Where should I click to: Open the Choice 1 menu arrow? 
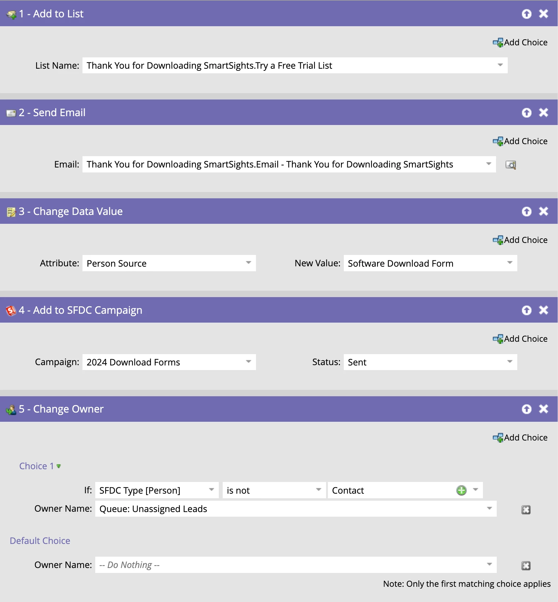[59, 466]
